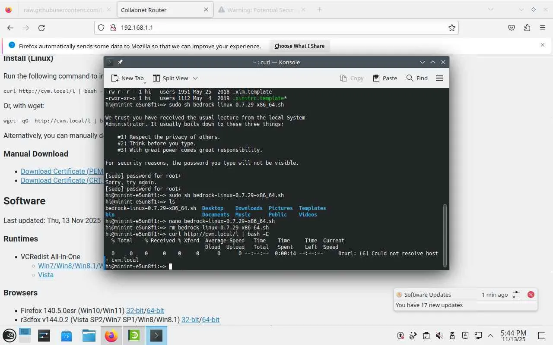The height and width of the screenshot is (345, 553).
Task: Close the raw.githubusercontent.com tab
Action: [x=108, y=9]
